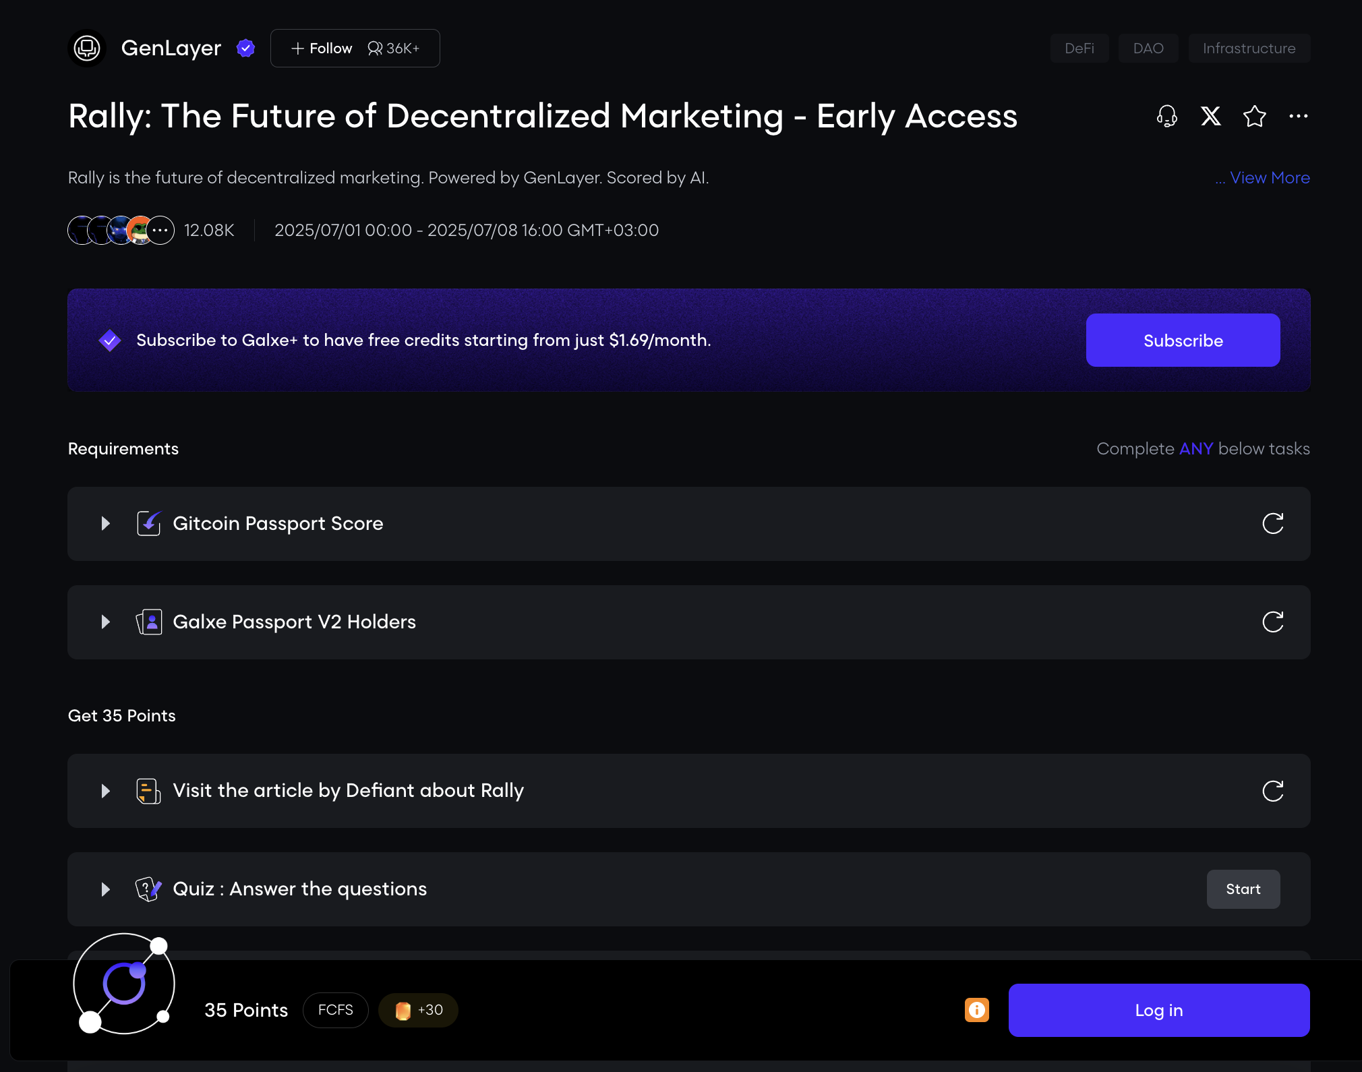Favorite the campaign with the star icon
This screenshot has width=1362, height=1072.
coord(1255,116)
